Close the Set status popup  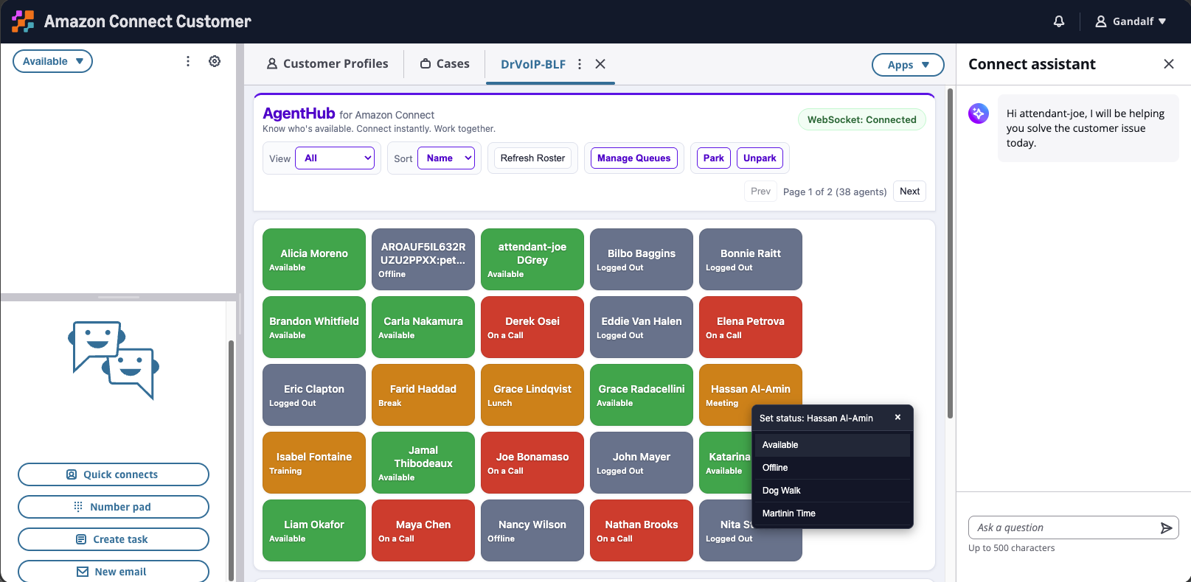tap(897, 417)
